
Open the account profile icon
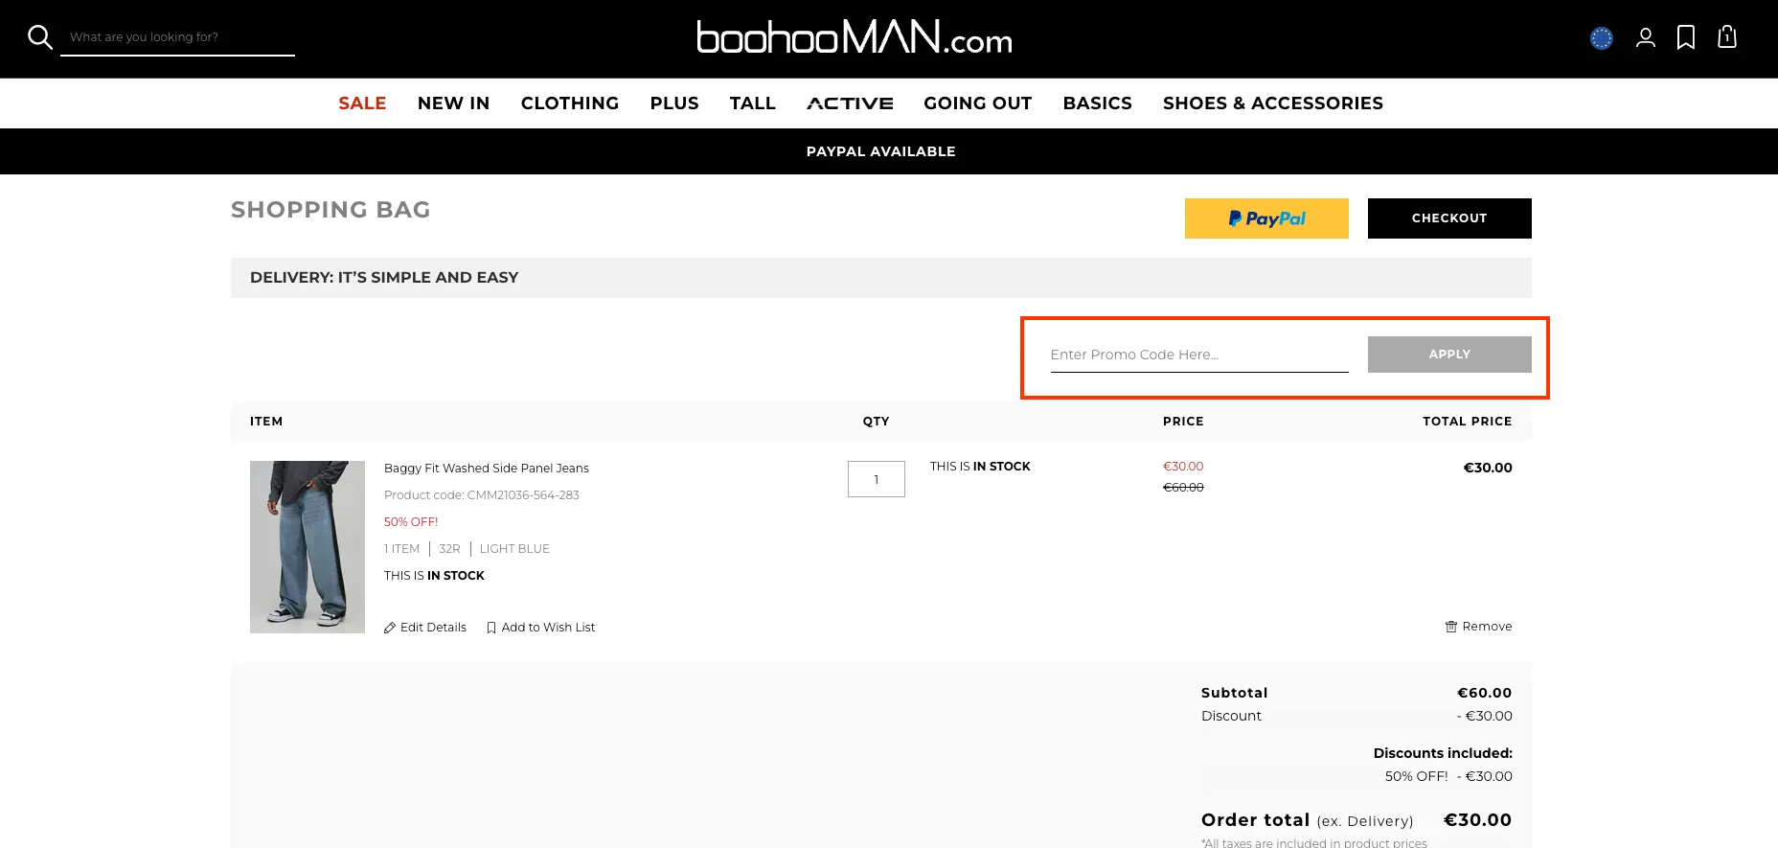[x=1646, y=37]
